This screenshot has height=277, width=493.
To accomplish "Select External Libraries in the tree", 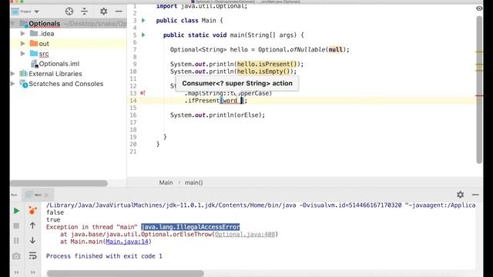I will pos(55,74).
